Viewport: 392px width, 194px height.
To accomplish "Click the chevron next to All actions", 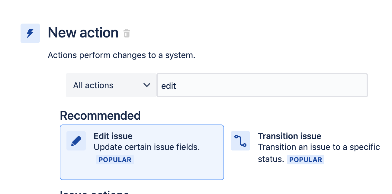I will click(x=147, y=85).
